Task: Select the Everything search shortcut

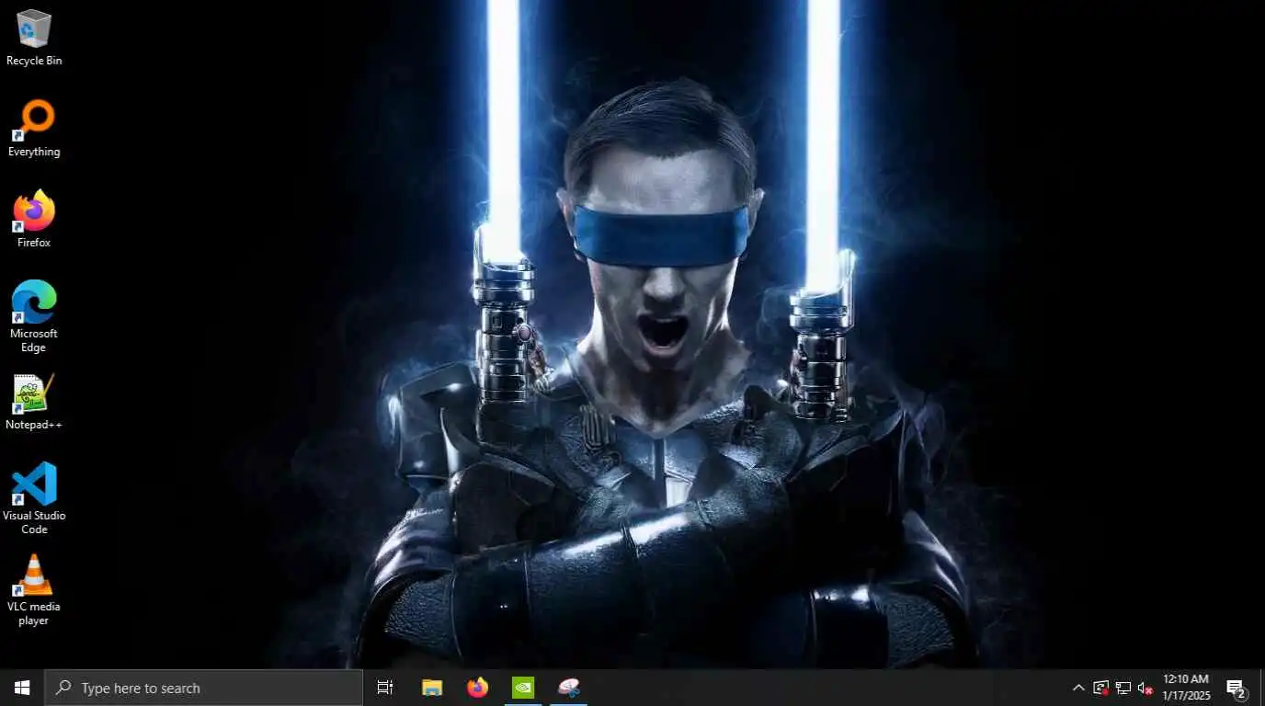Action: click(x=34, y=130)
